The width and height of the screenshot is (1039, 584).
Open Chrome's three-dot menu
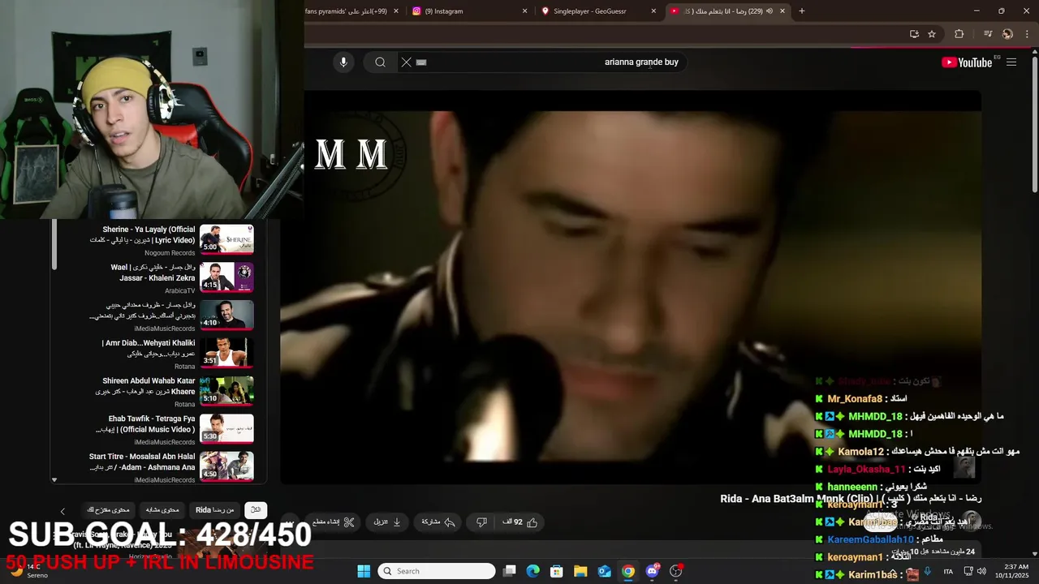point(1025,34)
